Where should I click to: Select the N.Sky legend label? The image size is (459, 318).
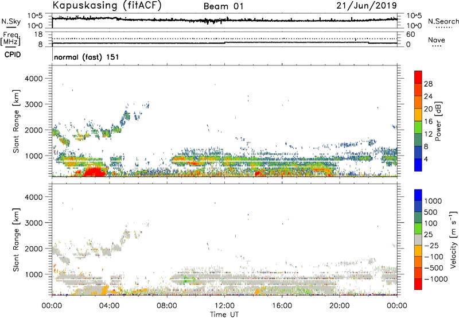(x=11, y=21)
